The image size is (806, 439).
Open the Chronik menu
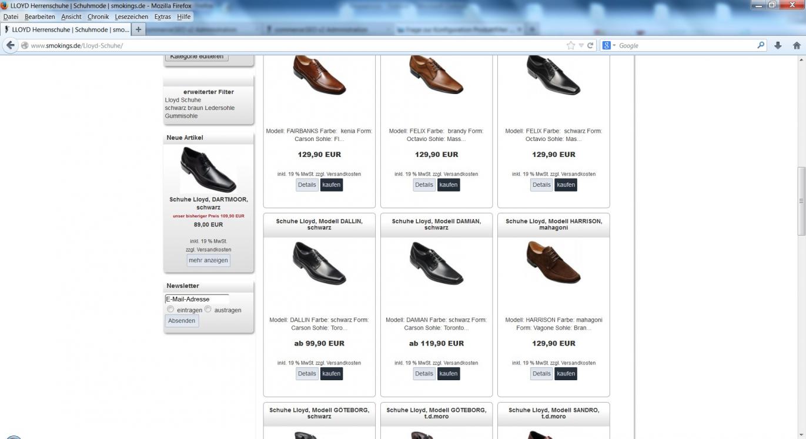pyautogui.click(x=98, y=16)
